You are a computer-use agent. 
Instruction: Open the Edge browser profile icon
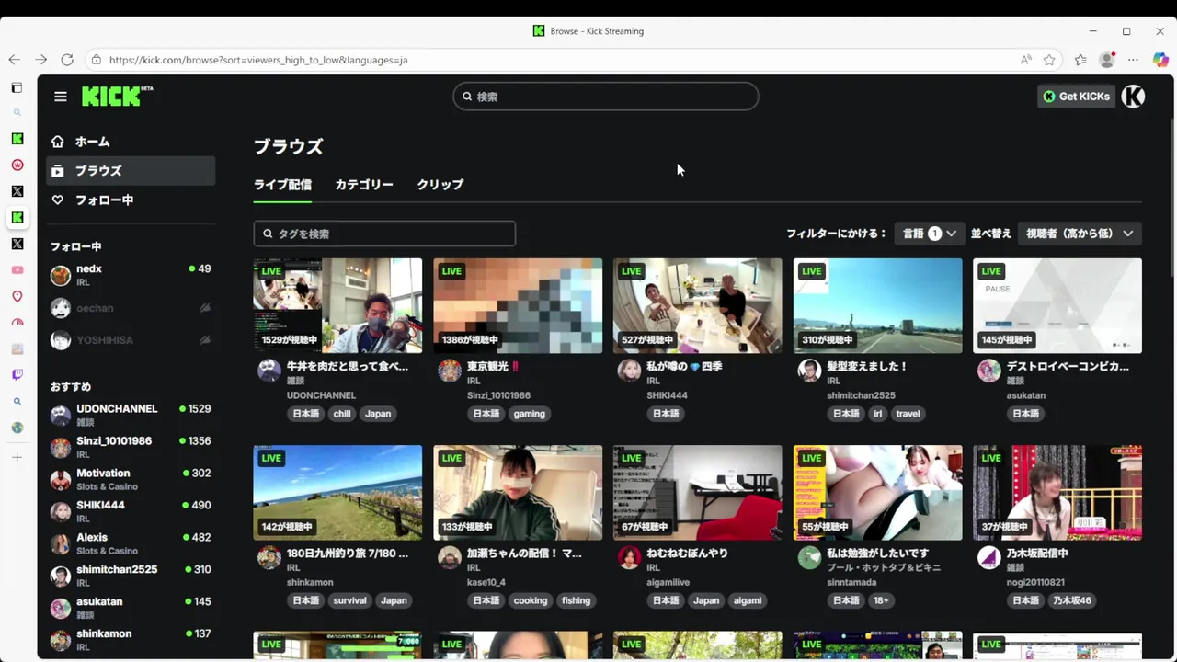(x=1107, y=60)
